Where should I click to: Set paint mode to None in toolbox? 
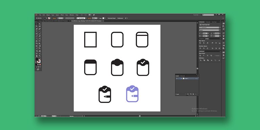pos(40,64)
